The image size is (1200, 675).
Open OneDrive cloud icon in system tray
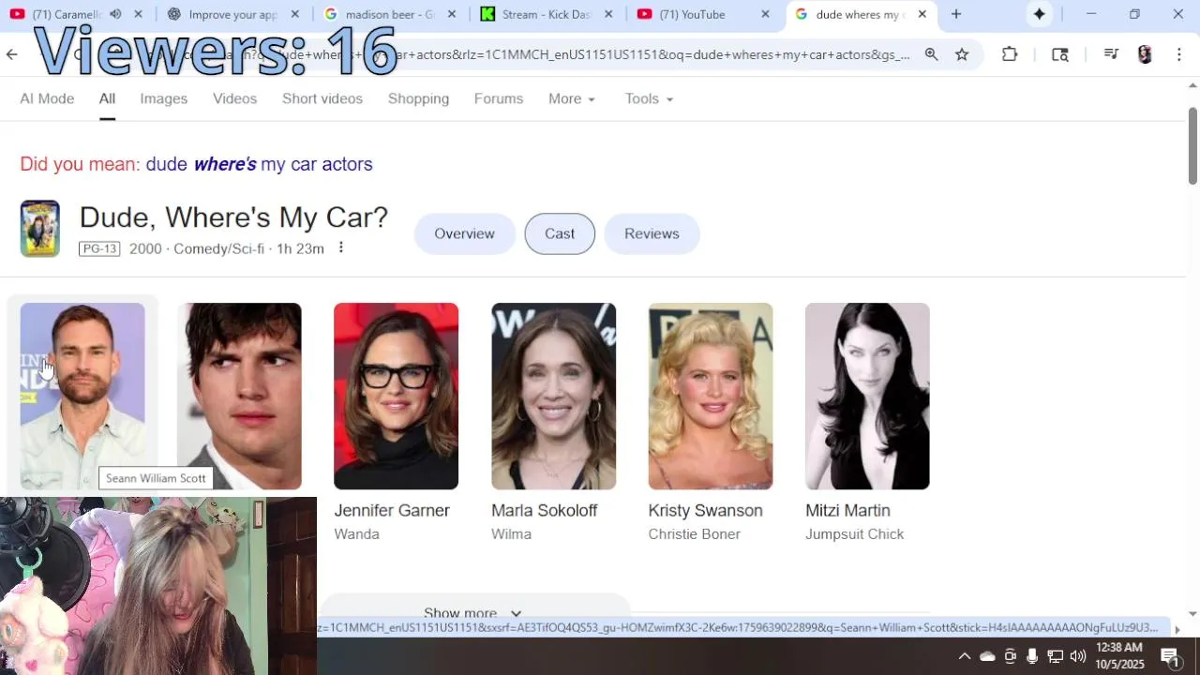987,656
